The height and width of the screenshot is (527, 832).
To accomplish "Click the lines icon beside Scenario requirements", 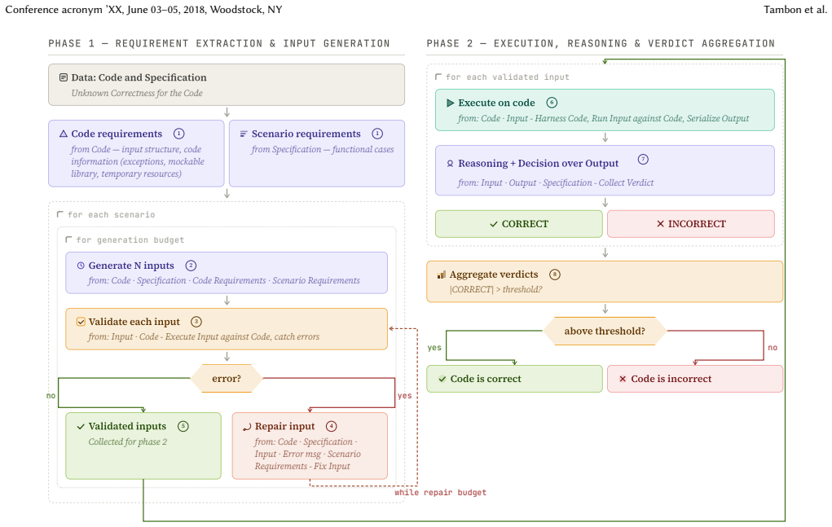I will click(244, 134).
